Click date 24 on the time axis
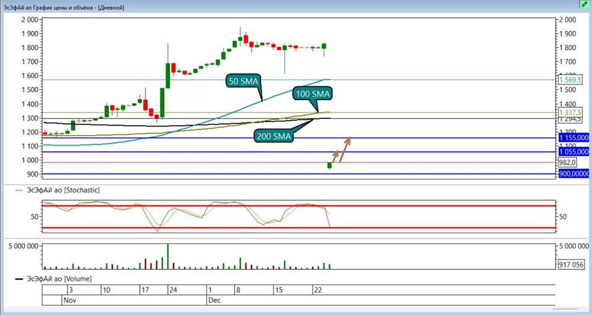Viewport: 592px width, 315px height. [x=173, y=290]
